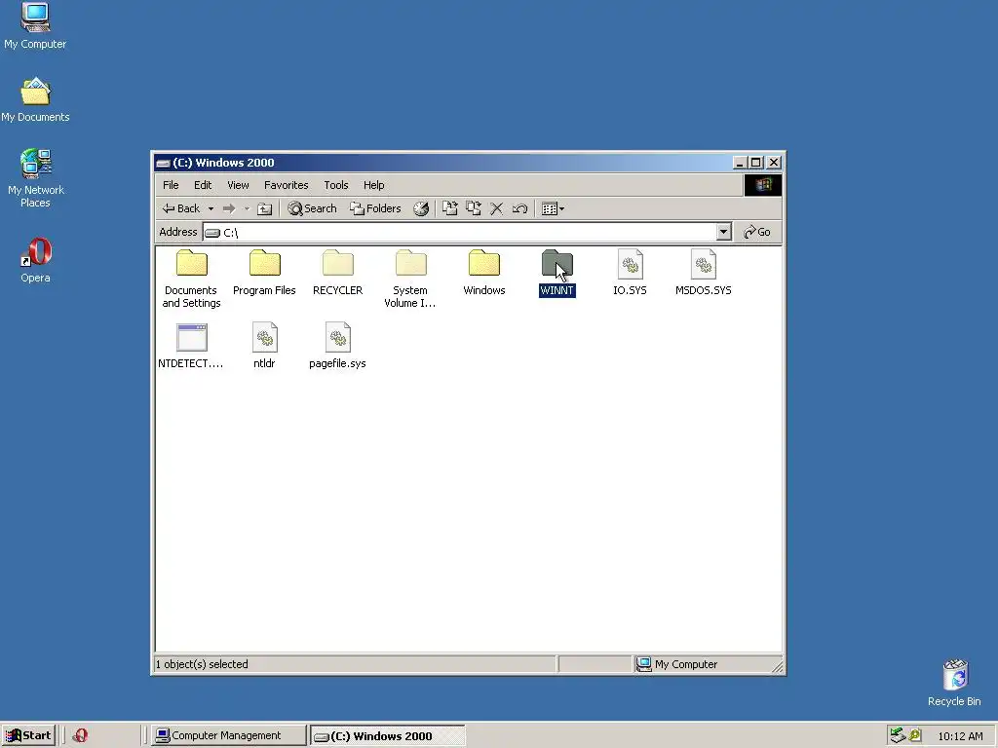Select the IO.SYS file
The image size is (998, 748).
631,273
